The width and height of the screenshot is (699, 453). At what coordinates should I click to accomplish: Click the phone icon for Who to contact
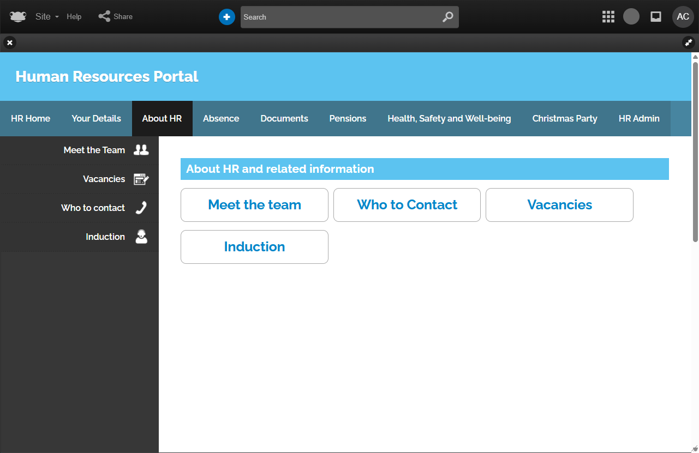[x=141, y=208]
